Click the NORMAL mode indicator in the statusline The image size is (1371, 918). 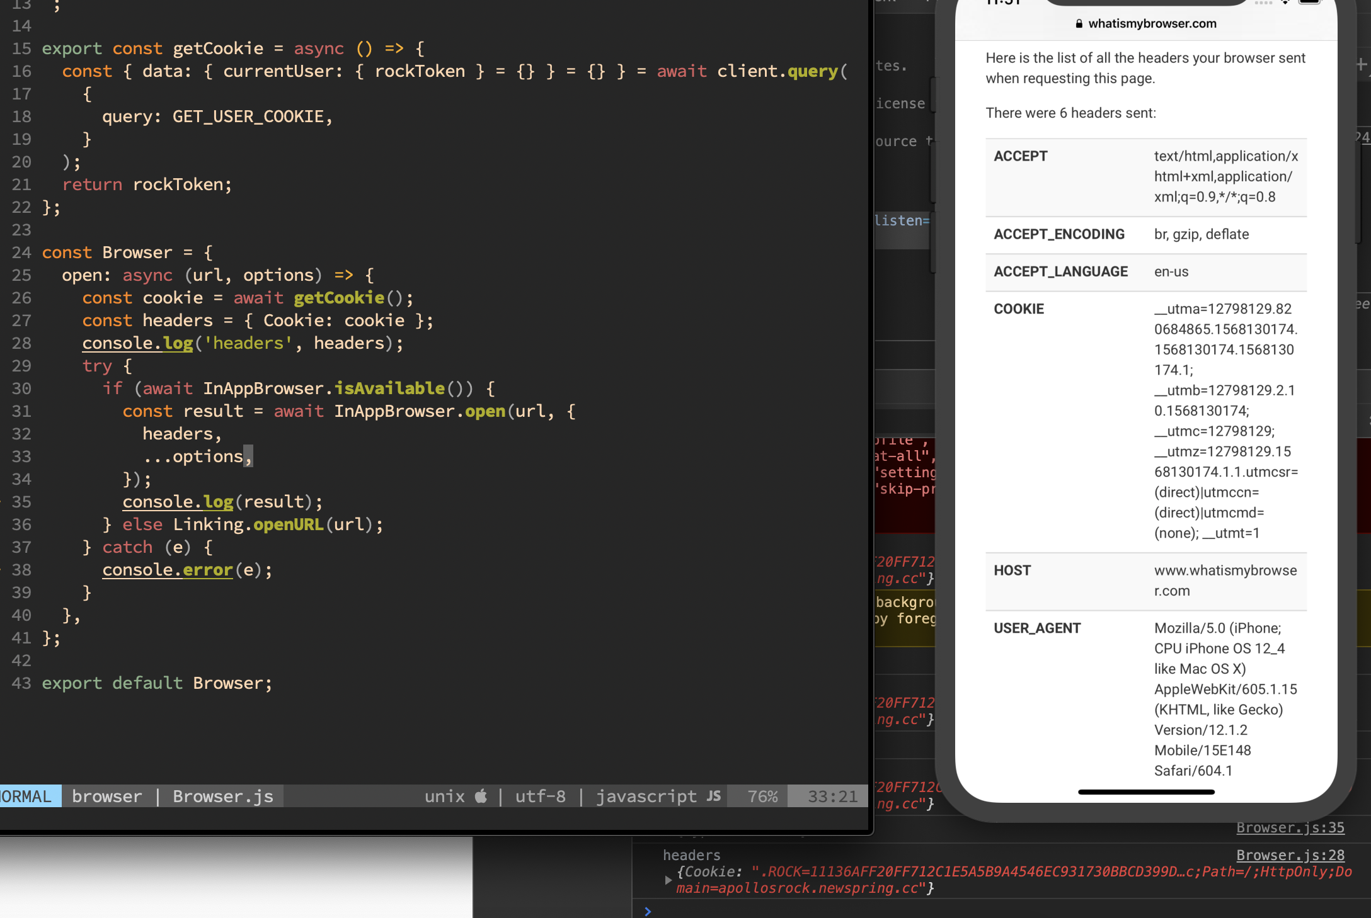coord(25,796)
